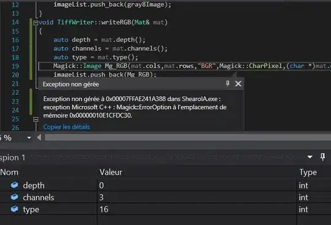Image resolution: width=331 pixels, height=225 pixels.
Task: Pin the exception popup
Action: point(227,83)
